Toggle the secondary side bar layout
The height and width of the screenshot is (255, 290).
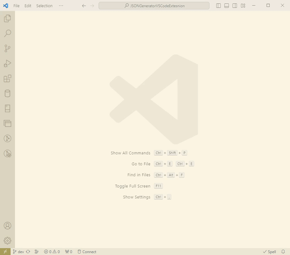(235, 6)
